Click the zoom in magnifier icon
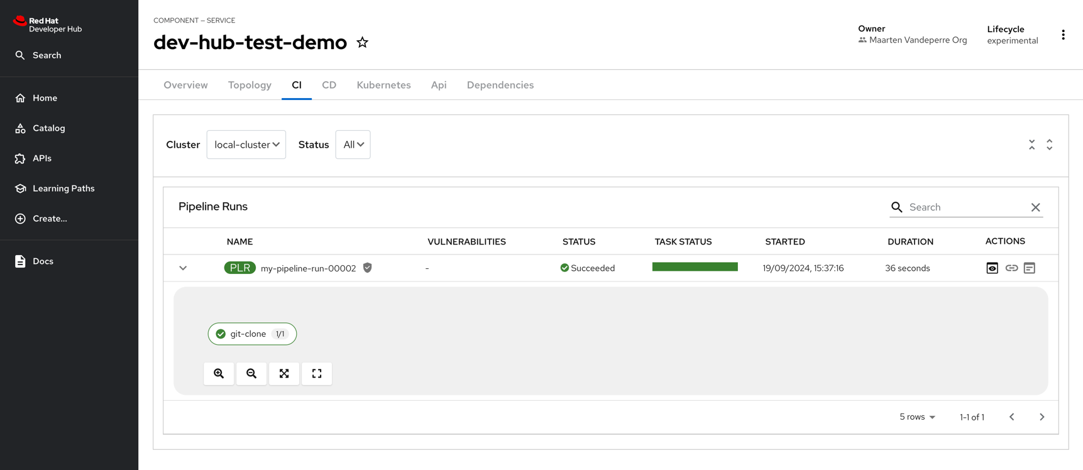Image resolution: width=1083 pixels, height=470 pixels. click(219, 374)
